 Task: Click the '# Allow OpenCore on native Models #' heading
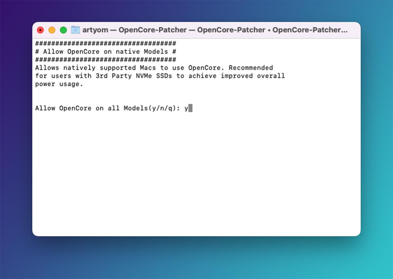pos(105,52)
